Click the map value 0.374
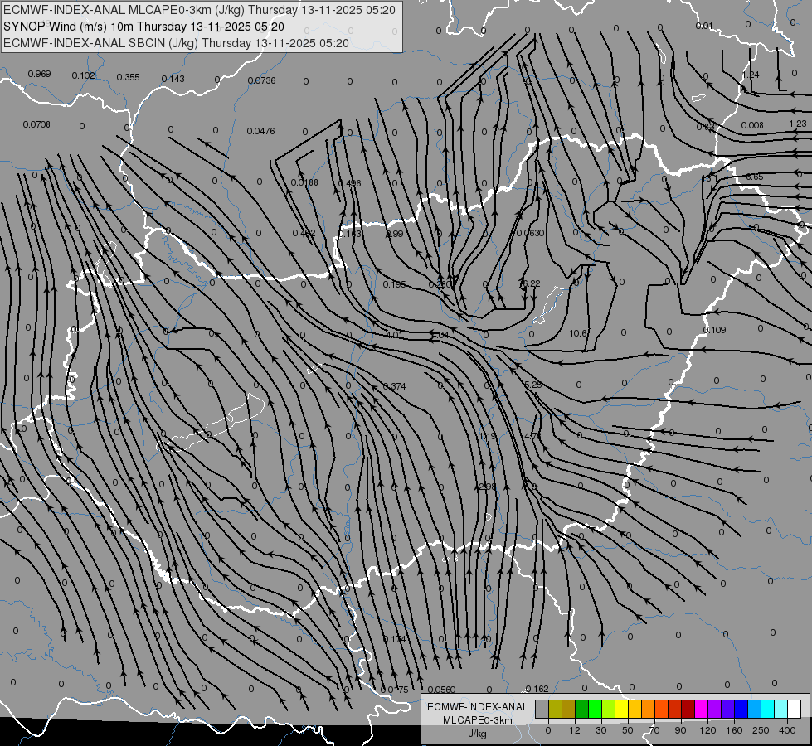This screenshot has width=812, height=746. tap(395, 386)
